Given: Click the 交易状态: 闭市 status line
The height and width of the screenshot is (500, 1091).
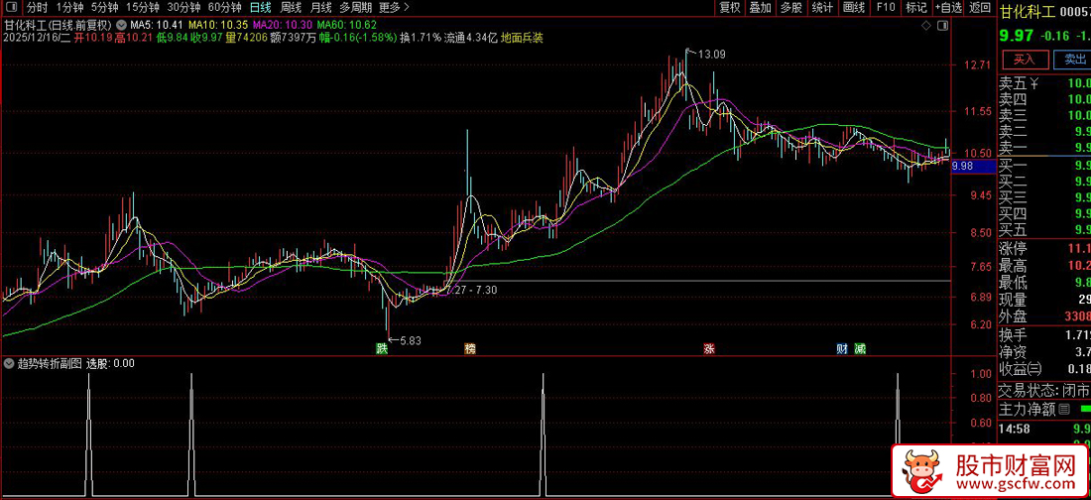Looking at the screenshot, I should click(1044, 390).
